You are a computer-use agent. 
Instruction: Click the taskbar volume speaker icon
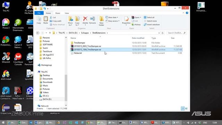pyautogui.click(x=196, y=123)
